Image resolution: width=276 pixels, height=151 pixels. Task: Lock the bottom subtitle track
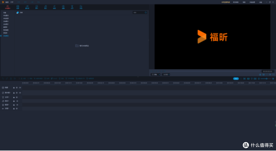point(14,108)
